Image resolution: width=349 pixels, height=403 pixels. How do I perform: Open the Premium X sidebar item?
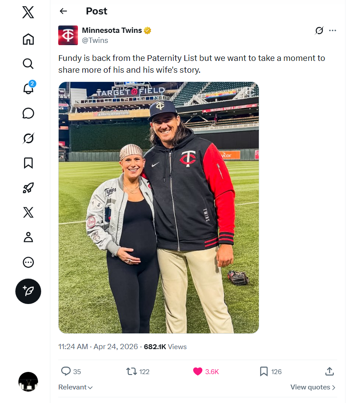tap(28, 213)
